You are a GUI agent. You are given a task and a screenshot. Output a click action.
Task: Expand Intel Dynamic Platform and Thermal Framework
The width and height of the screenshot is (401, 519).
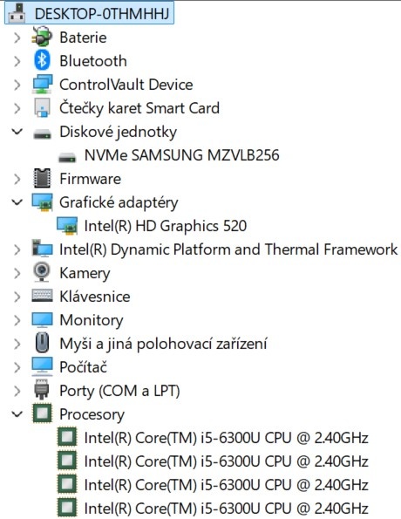click(x=17, y=249)
